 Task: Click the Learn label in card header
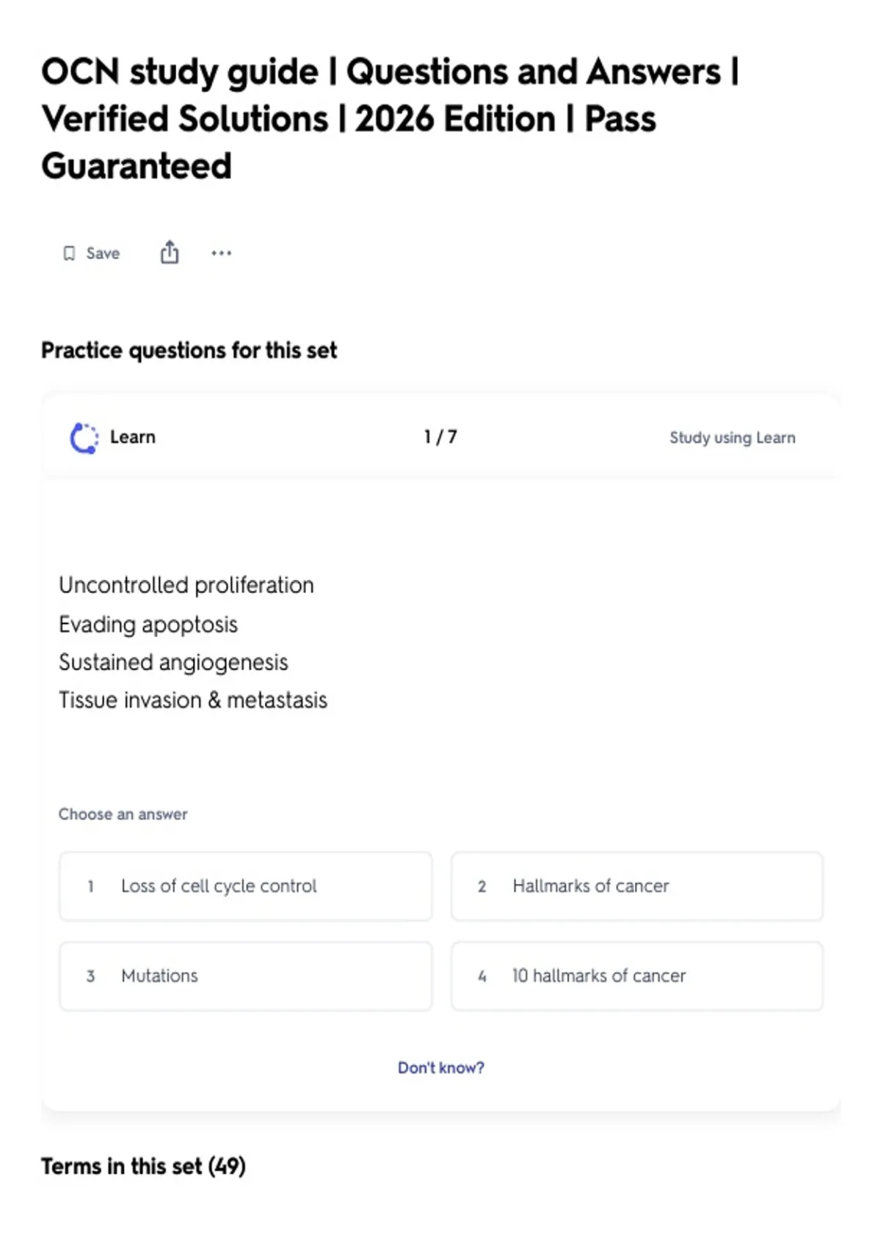point(133,437)
